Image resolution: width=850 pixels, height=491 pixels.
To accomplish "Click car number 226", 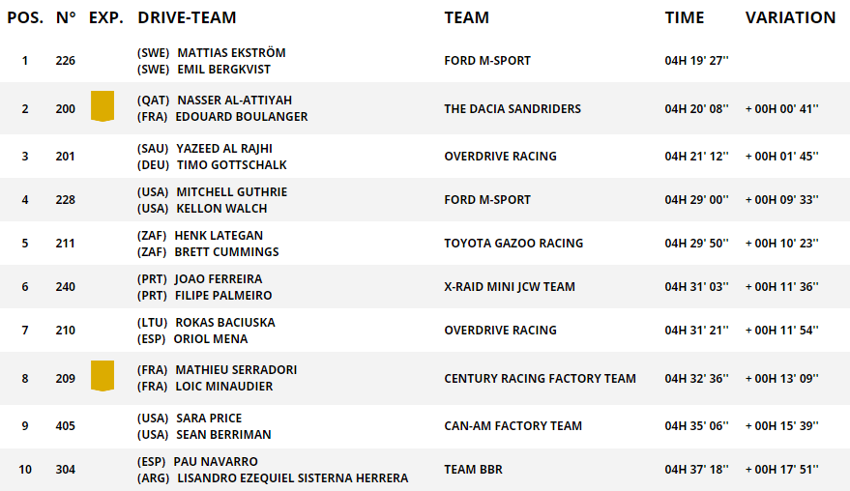I will (66, 61).
